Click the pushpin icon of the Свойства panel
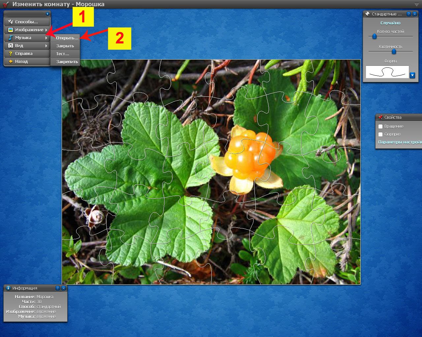Screen dimensions: 422x337 coord(380,117)
